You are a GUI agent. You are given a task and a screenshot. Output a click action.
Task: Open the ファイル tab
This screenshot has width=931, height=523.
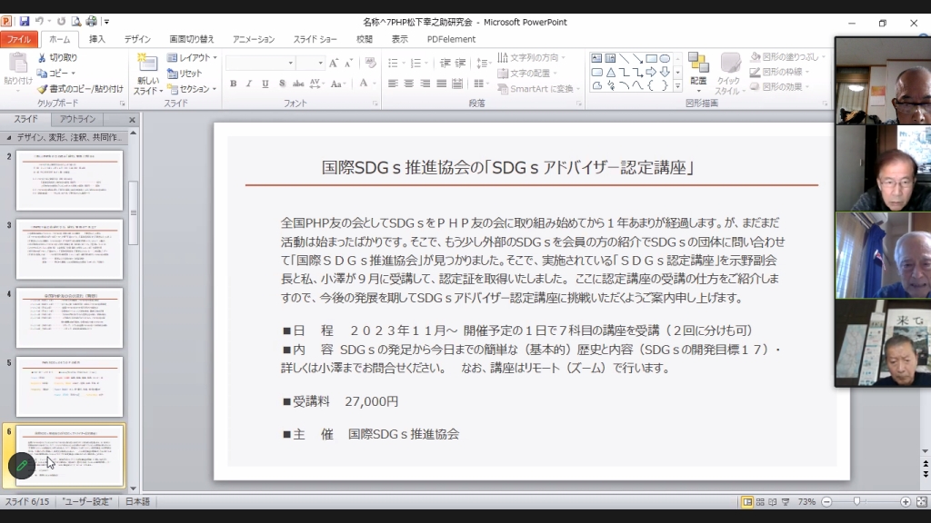pos(19,39)
